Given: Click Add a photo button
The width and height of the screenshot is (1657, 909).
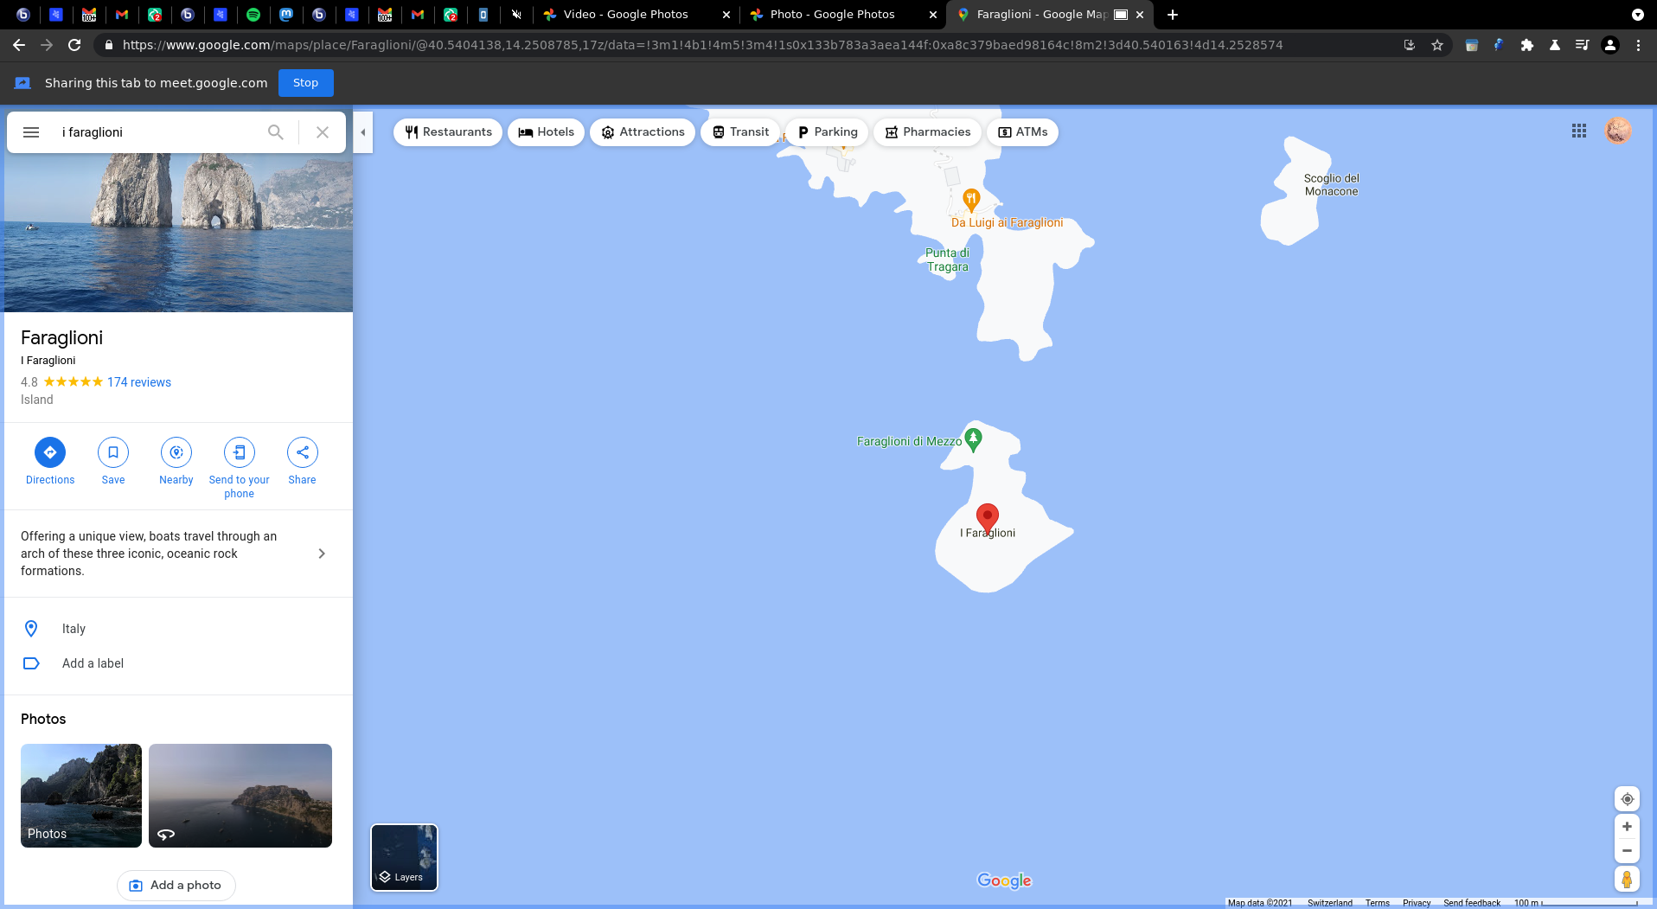Looking at the screenshot, I should pos(176,886).
